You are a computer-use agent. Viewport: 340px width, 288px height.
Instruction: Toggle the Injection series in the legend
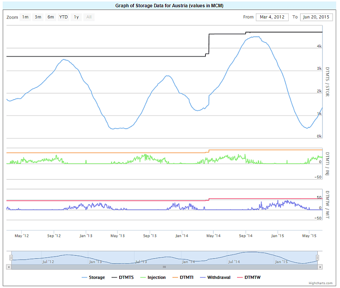[x=153, y=278]
